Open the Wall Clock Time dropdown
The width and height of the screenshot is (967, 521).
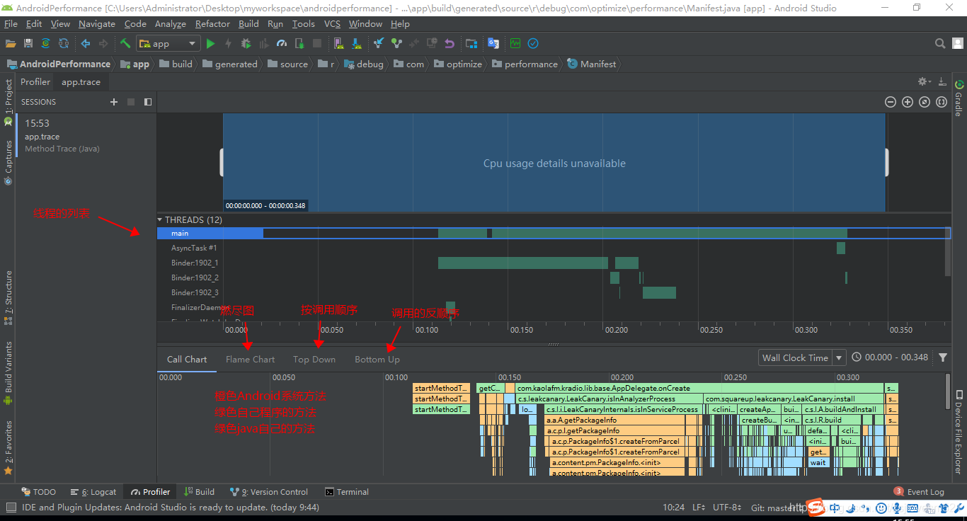pyautogui.click(x=802, y=357)
